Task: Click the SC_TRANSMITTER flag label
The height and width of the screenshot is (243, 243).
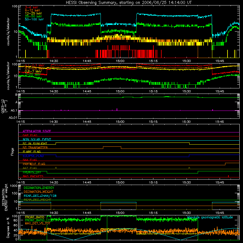Action: (x=35, y=148)
